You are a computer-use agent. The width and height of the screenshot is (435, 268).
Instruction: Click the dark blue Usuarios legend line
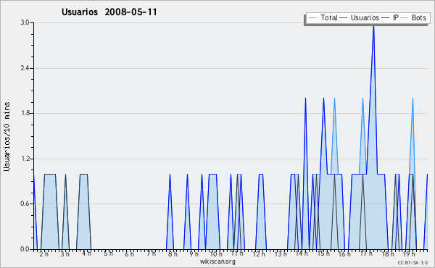pyautogui.click(x=344, y=18)
